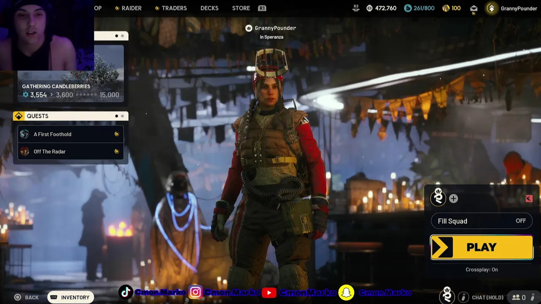Viewport: 541px width, 304px height.
Task: Click the Snapchat logo in the overlay
Action: [x=346, y=292]
